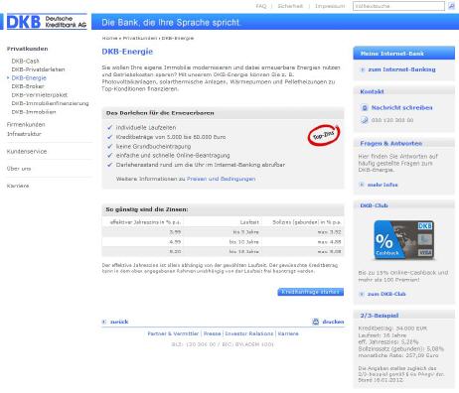Viewport: 459px width, 393px height.
Task: Click arrow icon beside mehr Infos
Action: (362, 185)
